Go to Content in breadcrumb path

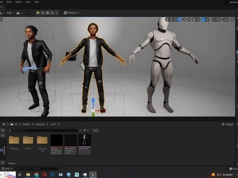pyautogui.click(x=26, y=124)
